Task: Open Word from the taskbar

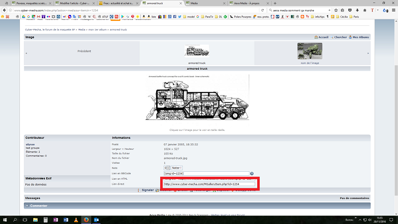Action: pyautogui.click(x=66, y=220)
